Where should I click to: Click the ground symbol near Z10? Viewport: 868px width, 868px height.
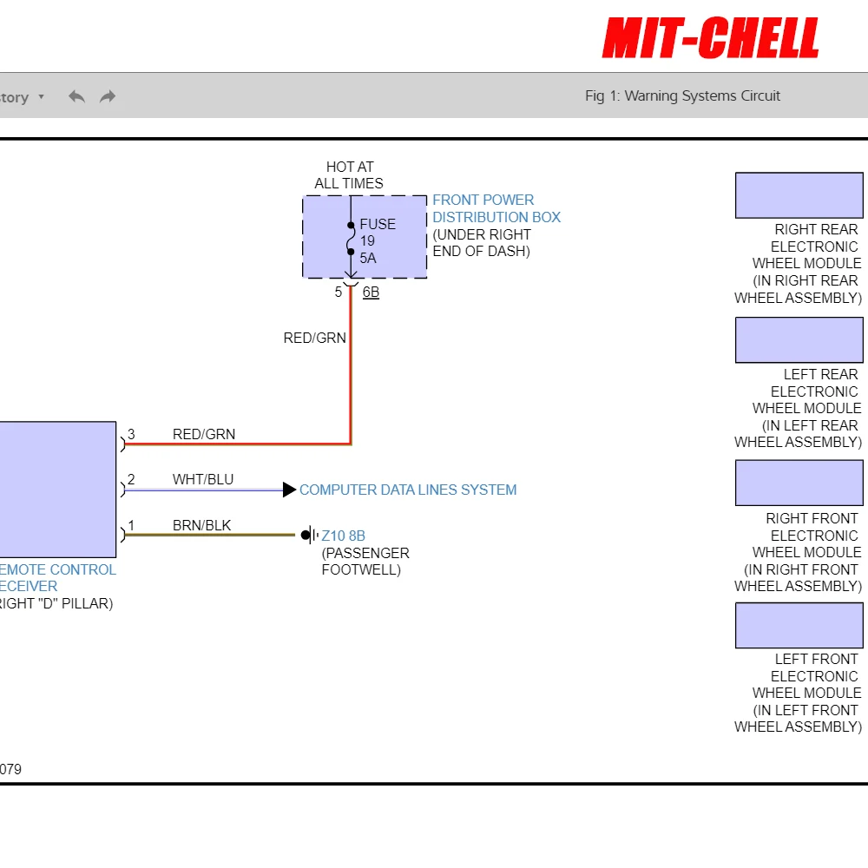310,536
